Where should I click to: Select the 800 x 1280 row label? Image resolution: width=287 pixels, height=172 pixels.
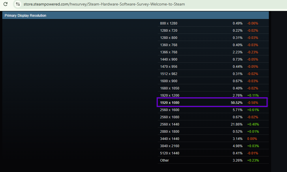(x=168, y=23)
